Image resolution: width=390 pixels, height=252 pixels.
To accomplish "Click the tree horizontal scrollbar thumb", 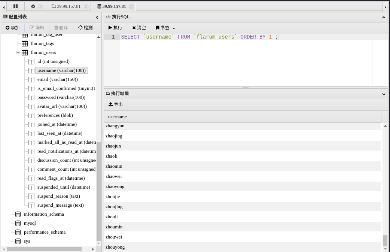I will (44, 249).
